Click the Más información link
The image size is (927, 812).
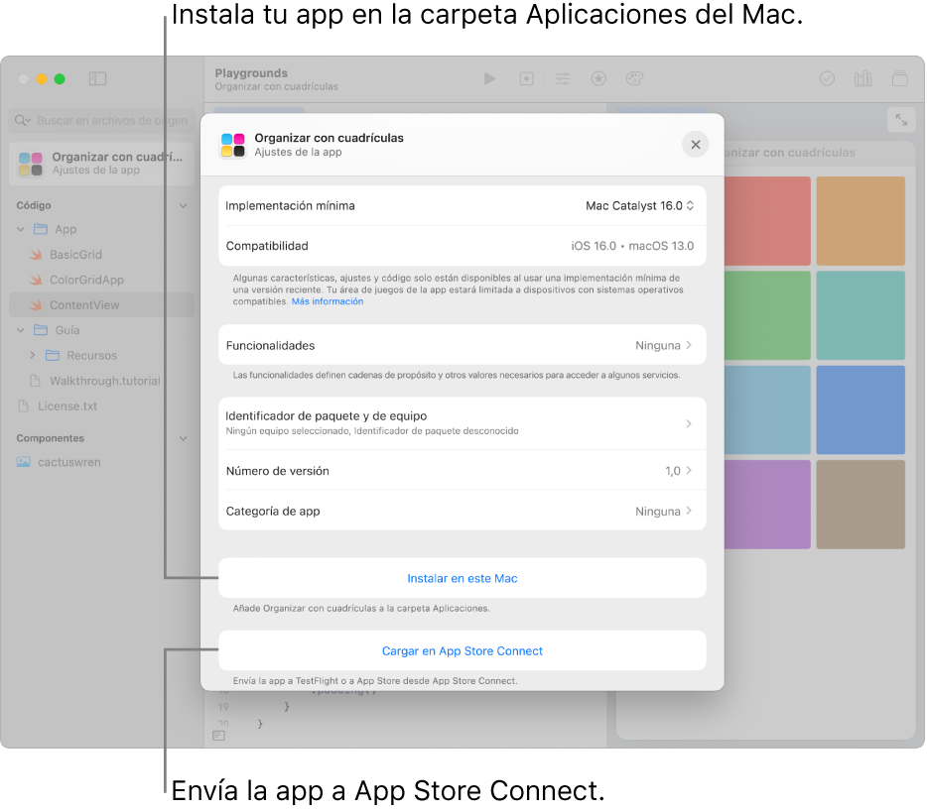[327, 301]
